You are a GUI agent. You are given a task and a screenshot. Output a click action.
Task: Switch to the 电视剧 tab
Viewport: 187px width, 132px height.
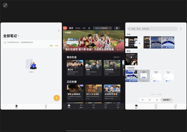[x=78, y=28]
